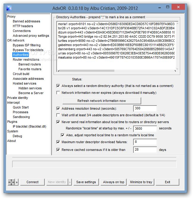This screenshot has height=199, width=193.
Task: Toggle Maximum router descriptor download failures checkbox
Action: [x=58, y=142]
